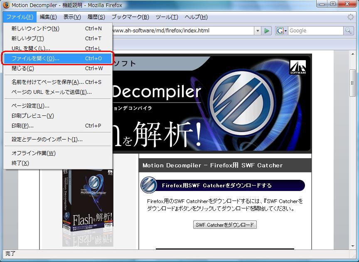This screenshot has width=359, height=262.
Task: Select 名前を付けてページを保存(A)... menu item
Action: 58,82
